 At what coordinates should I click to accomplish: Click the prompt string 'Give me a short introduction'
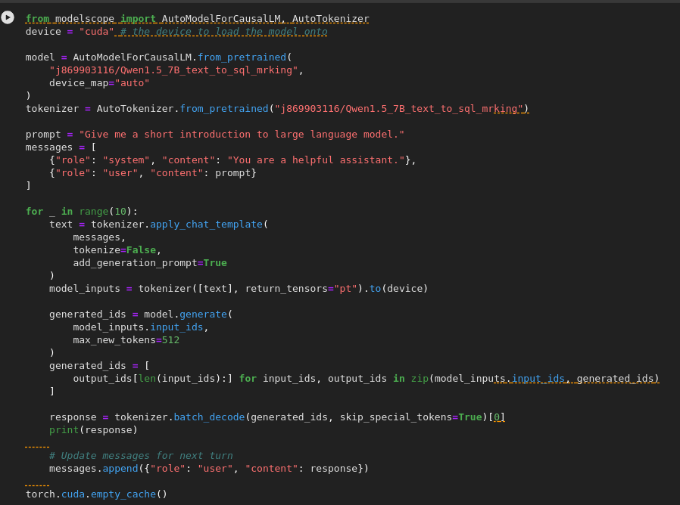(x=242, y=135)
